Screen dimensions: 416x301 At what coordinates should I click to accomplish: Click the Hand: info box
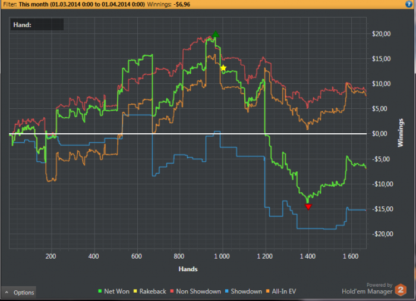point(37,25)
